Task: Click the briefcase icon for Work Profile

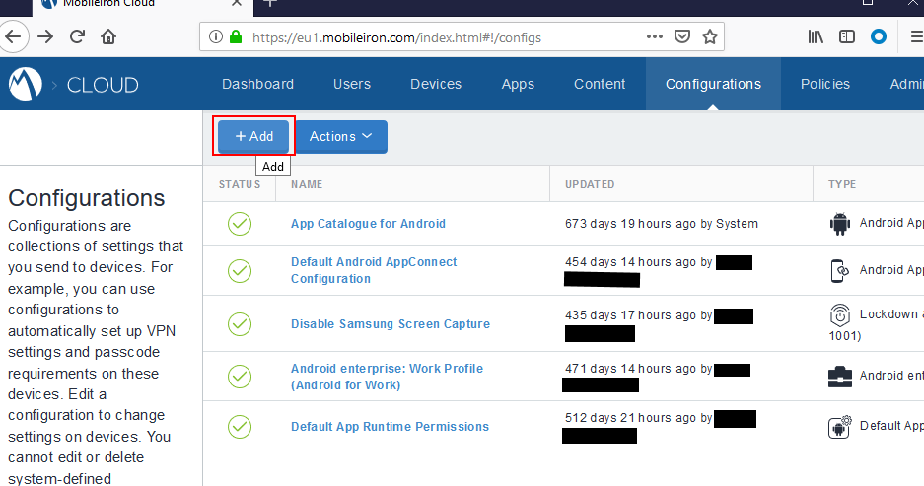Action: [839, 376]
